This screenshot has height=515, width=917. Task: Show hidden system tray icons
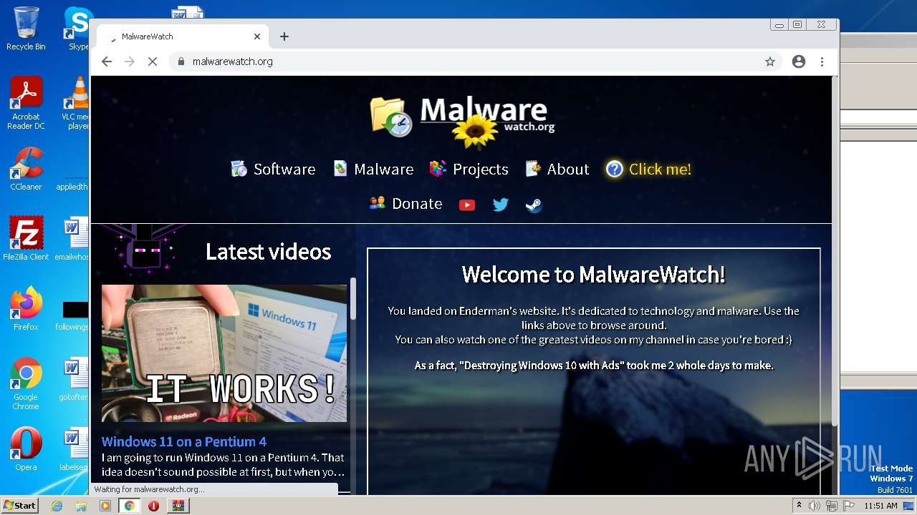coord(800,506)
